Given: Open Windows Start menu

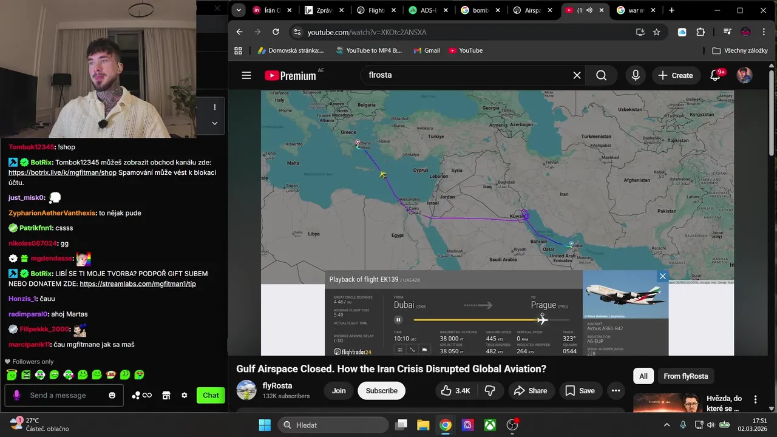Looking at the screenshot, I should click(265, 425).
